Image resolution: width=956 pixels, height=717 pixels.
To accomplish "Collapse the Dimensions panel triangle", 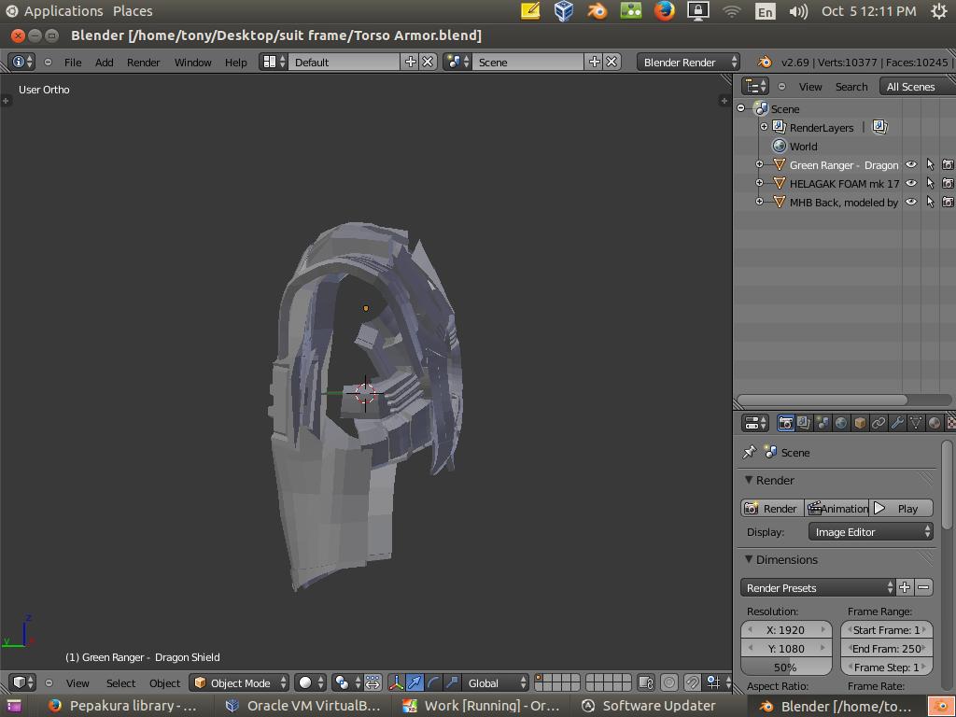I will pos(749,559).
